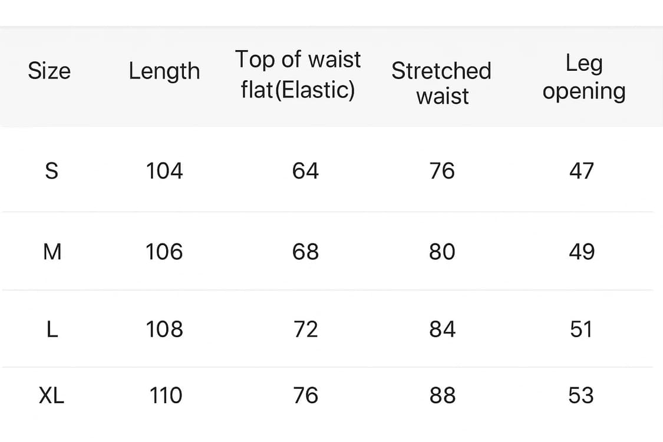
Task: Click the leg opening value 53
Action: (581, 395)
